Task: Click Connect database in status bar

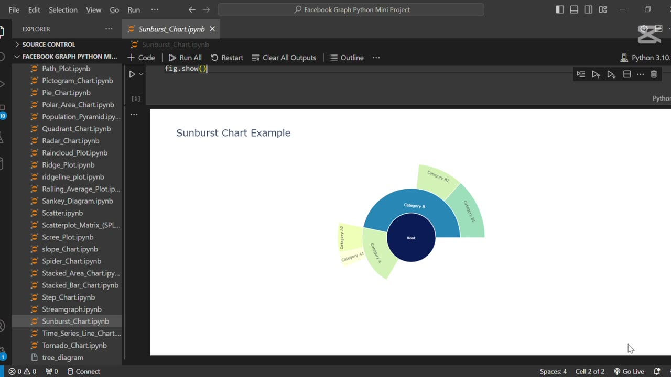Action: (x=83, y=371)
